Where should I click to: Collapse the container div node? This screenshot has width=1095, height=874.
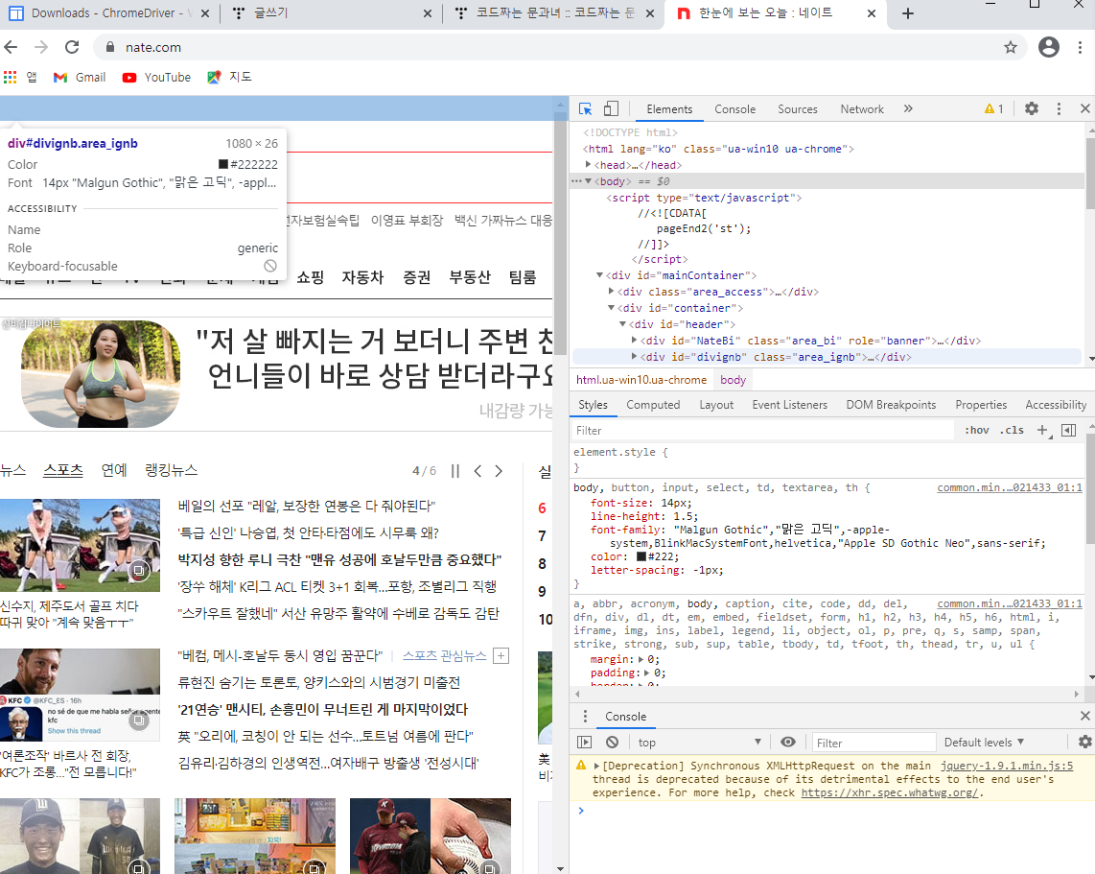pyautogui.click(x=611, y=308)
